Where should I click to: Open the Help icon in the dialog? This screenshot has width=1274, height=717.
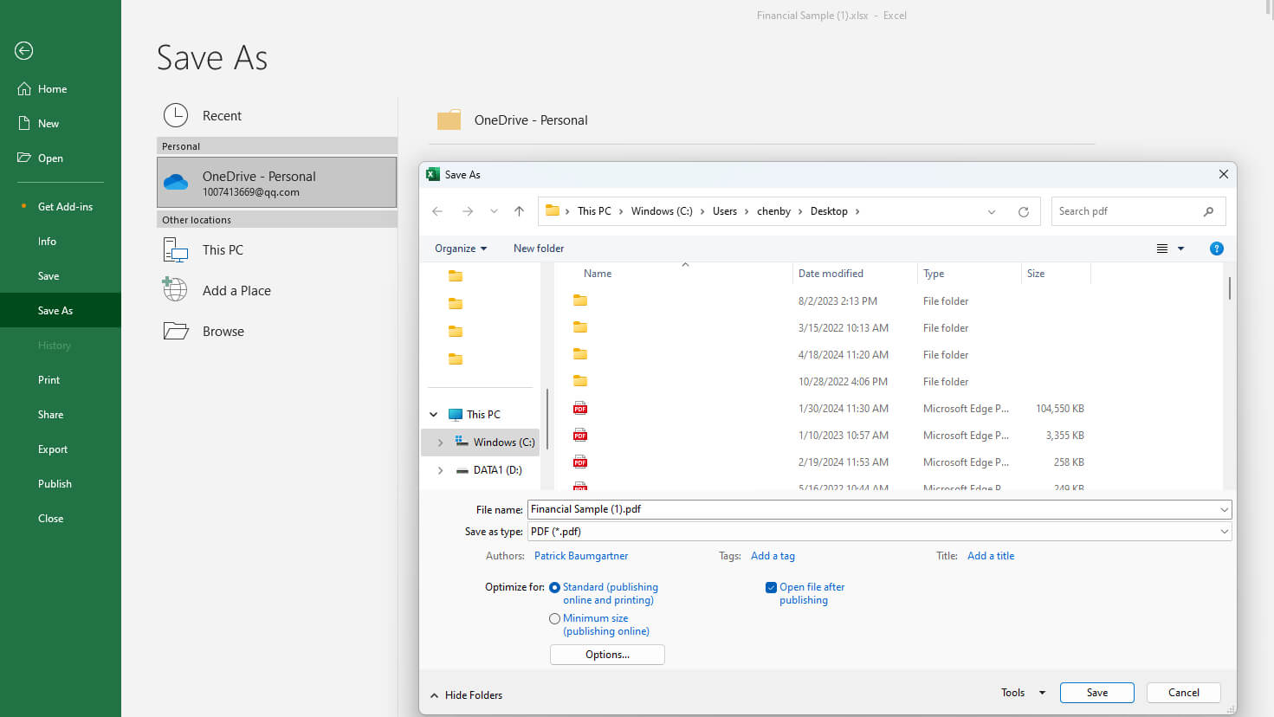pos(1216,249)
